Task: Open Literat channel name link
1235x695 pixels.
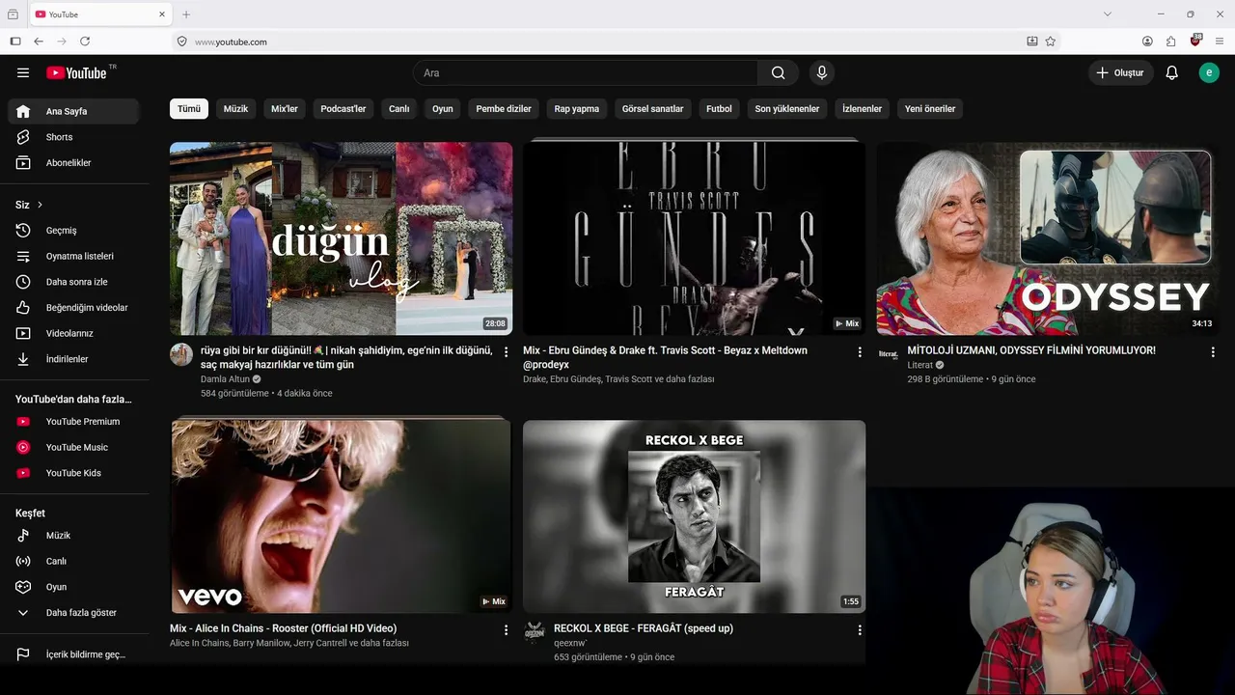Action: pyautogui.click(x=920, y=366)
